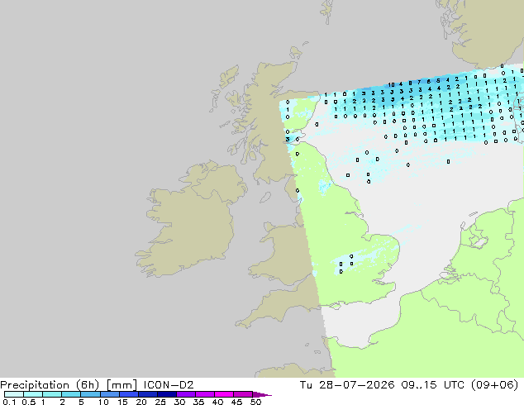Select the "(09+06)" forecast offset text
524x405 pixels.
click(x=494, y=385)
